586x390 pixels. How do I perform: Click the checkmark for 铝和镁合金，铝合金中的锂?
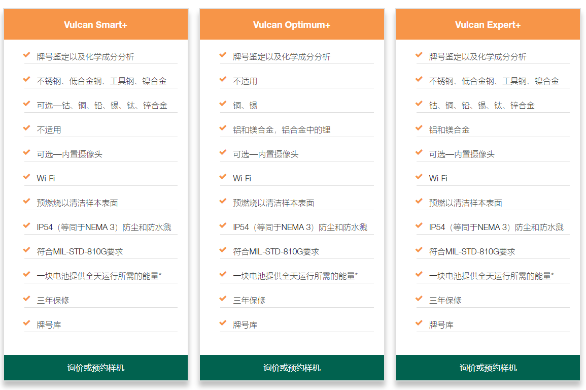[223, 128]
